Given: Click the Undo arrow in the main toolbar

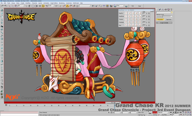Looking at the screenshot, I should tap(2, 6).
